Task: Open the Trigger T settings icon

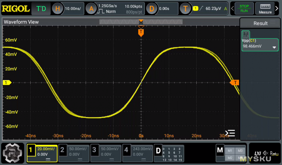Action: 185,9
